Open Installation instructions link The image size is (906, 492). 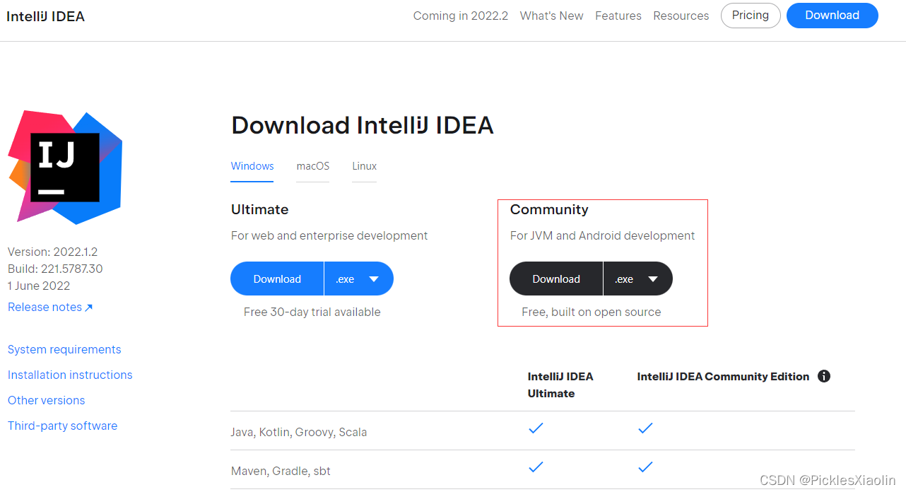coord(70,375)
